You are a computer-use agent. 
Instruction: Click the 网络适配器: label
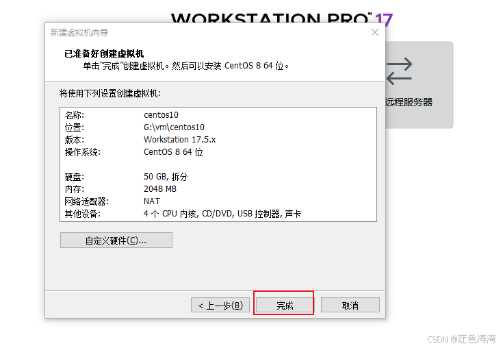click(87, 201)
